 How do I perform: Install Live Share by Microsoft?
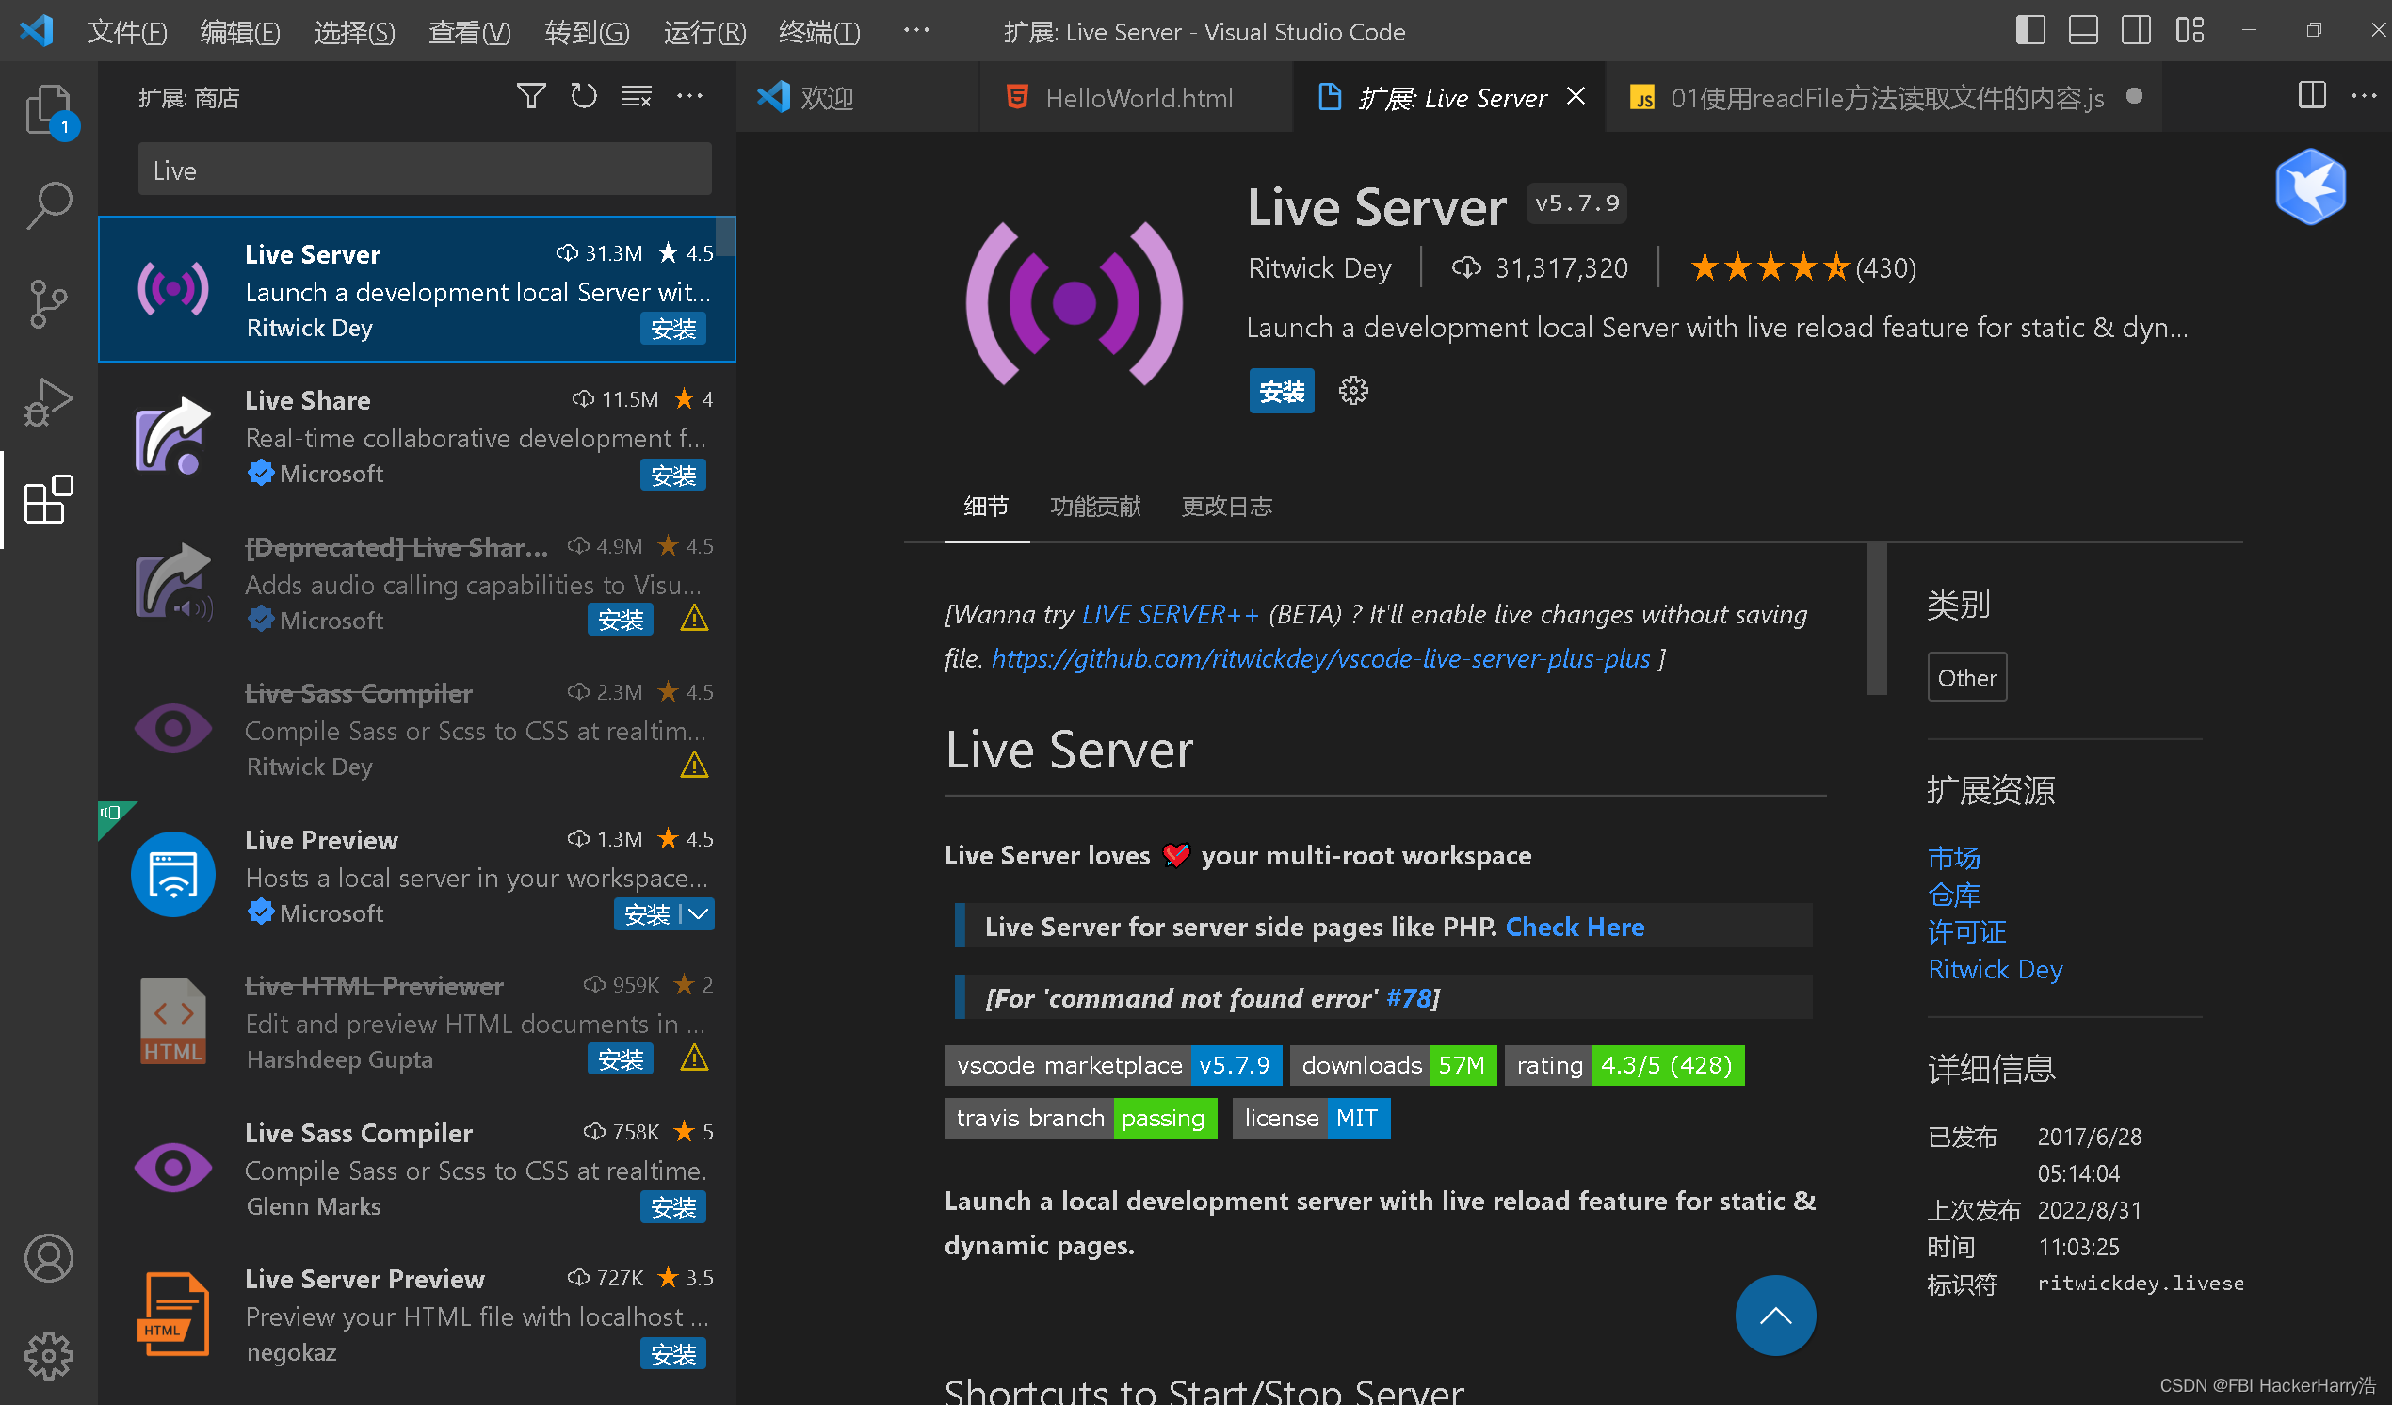[x=673, y=475]
